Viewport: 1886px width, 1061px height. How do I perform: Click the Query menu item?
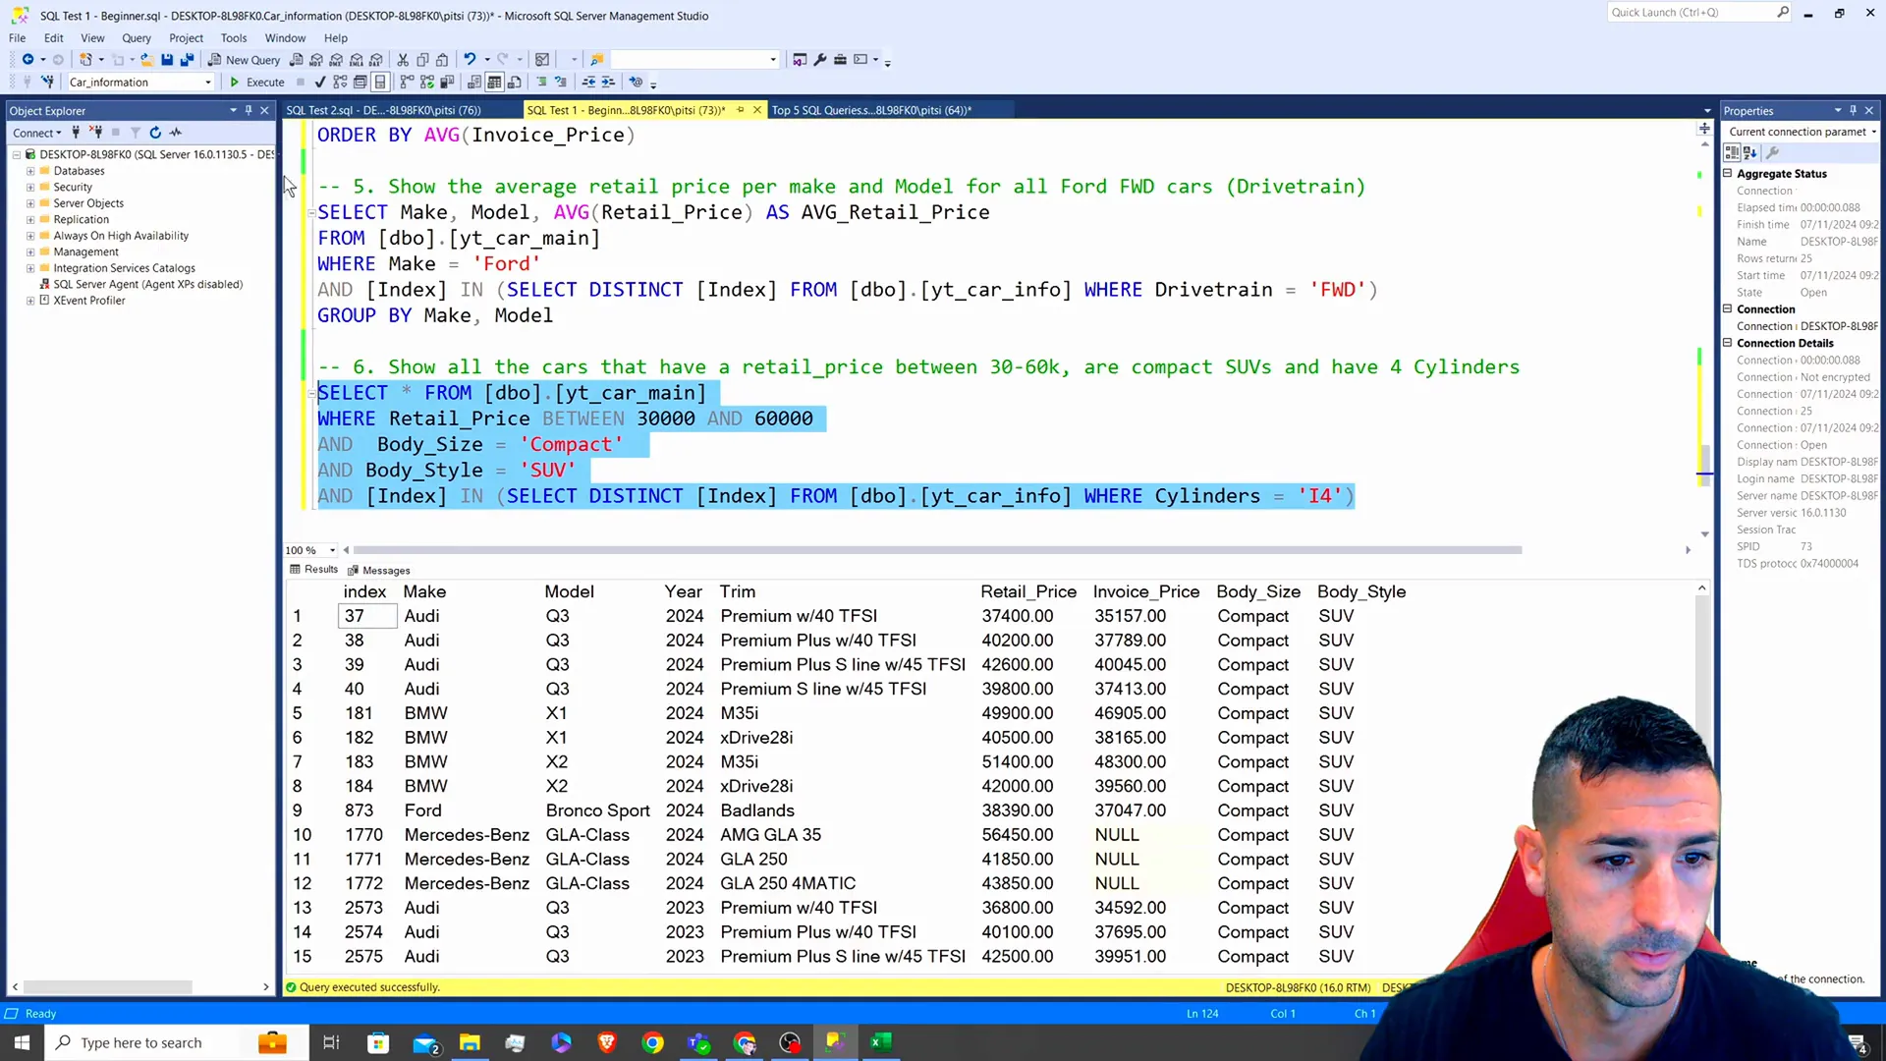coord(136,36)
